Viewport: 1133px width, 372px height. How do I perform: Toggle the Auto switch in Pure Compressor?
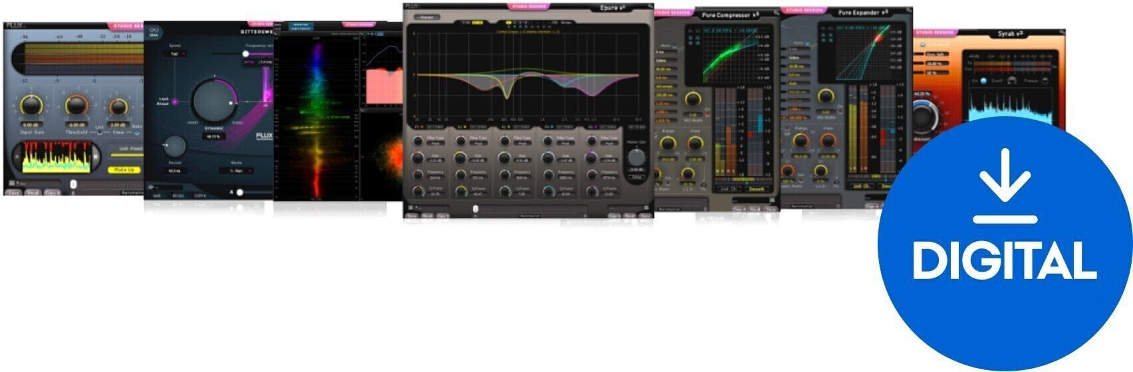675,46
